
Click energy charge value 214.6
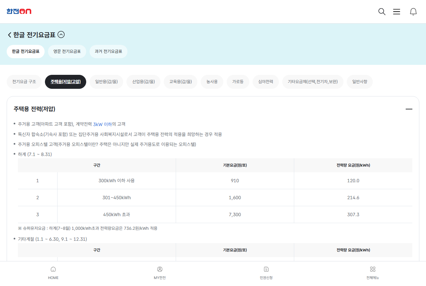click(353, 198)
